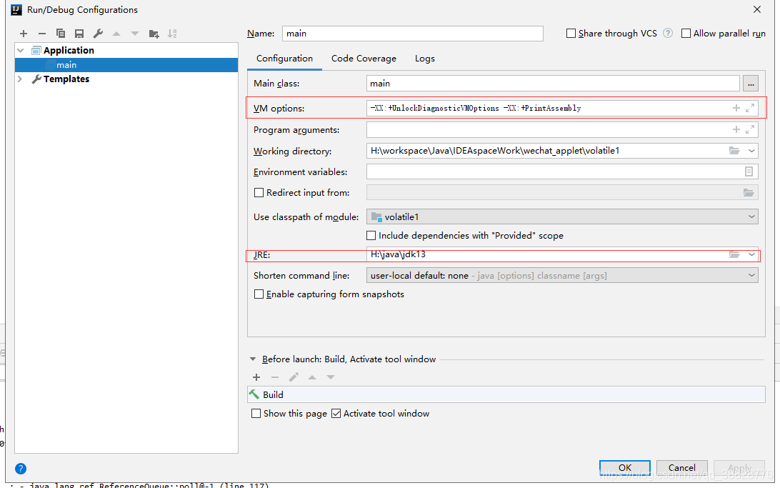Insert macro in Program arguments field
Viewport: 780px width, 488px height.
click(x=736, y=129)
